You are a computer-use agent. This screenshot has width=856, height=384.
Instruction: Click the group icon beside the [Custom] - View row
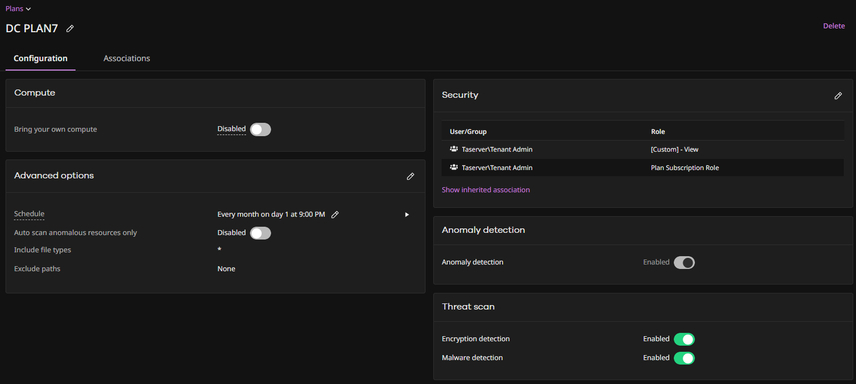click(x=454, y=149)
